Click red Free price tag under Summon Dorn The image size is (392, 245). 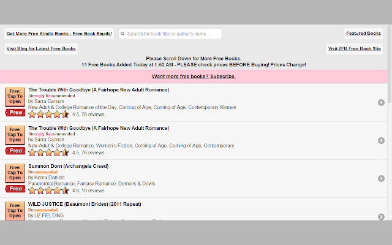pyautogui.click(x=15, y=189)
